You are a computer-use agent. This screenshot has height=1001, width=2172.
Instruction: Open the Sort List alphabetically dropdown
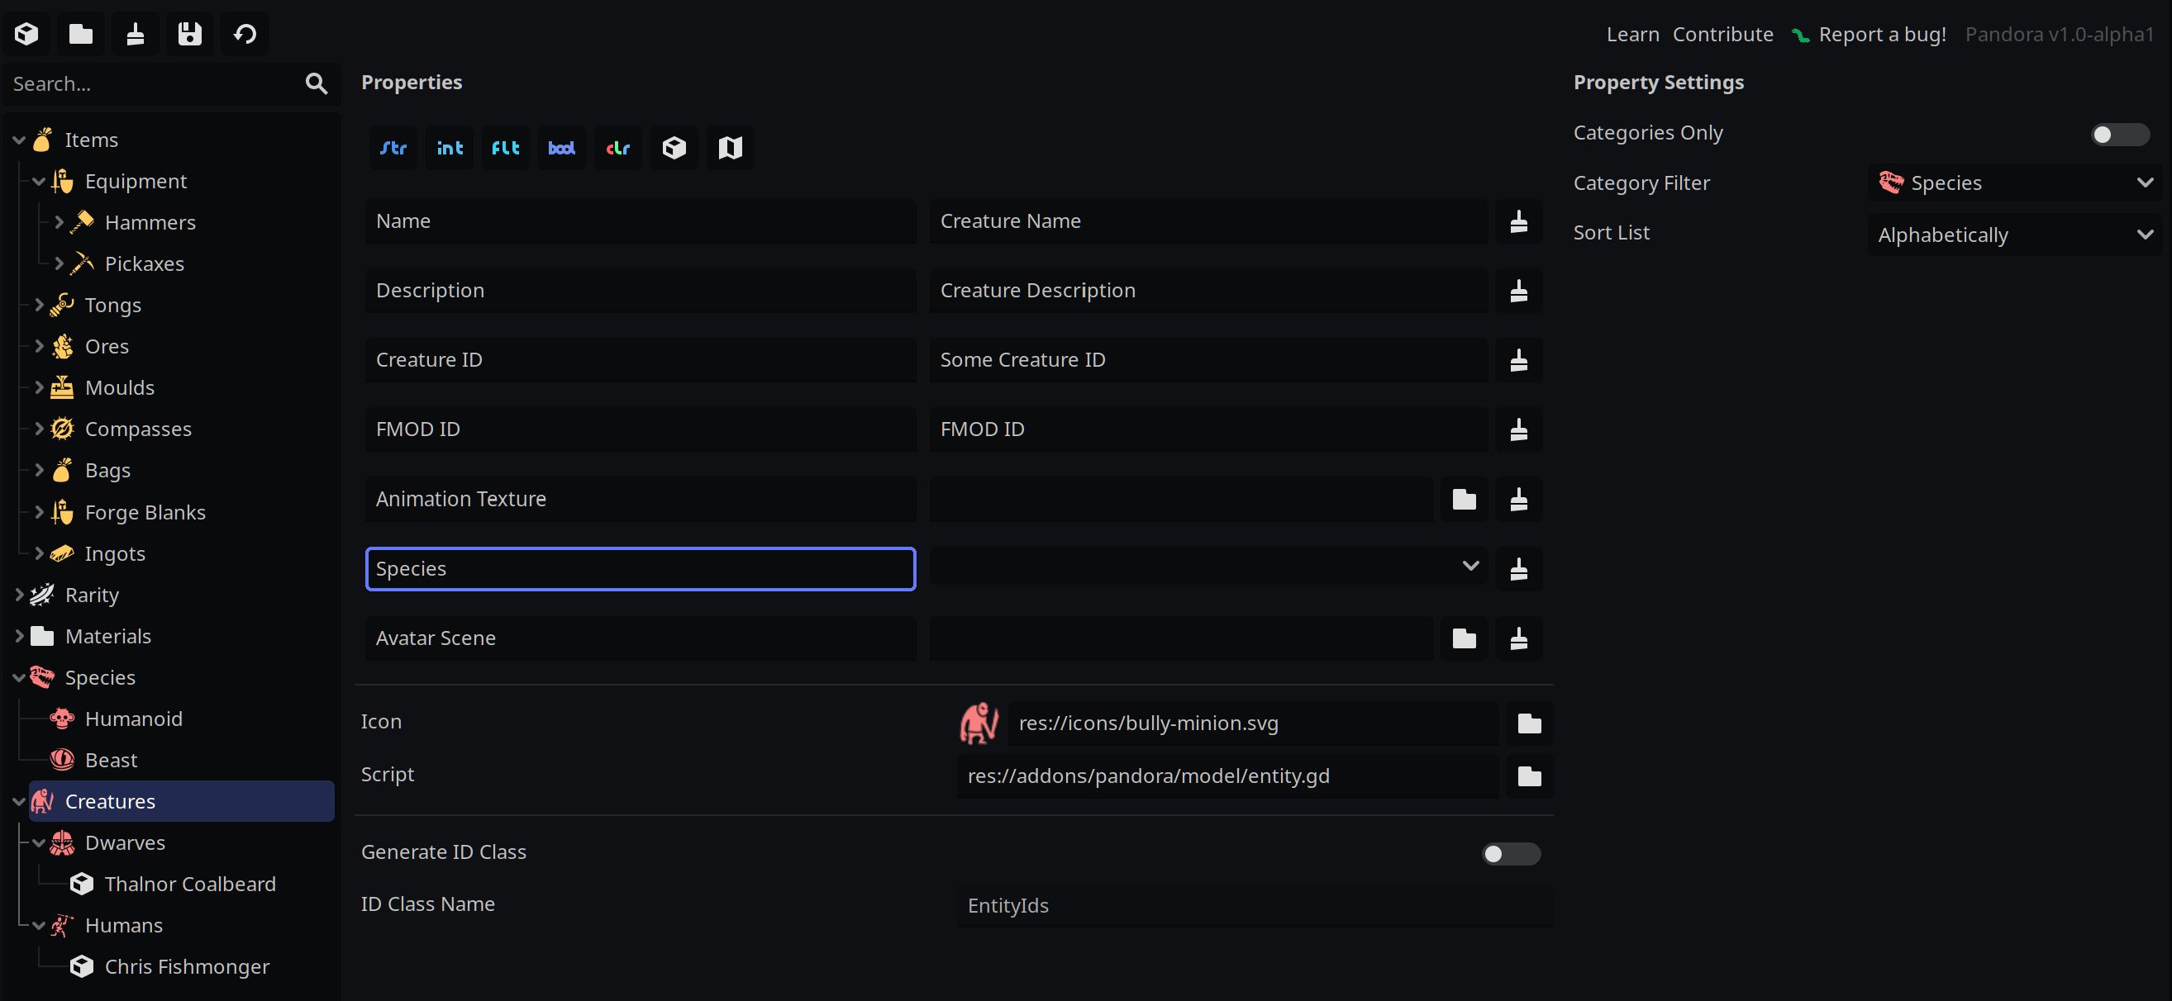(x=2010, y=234)
